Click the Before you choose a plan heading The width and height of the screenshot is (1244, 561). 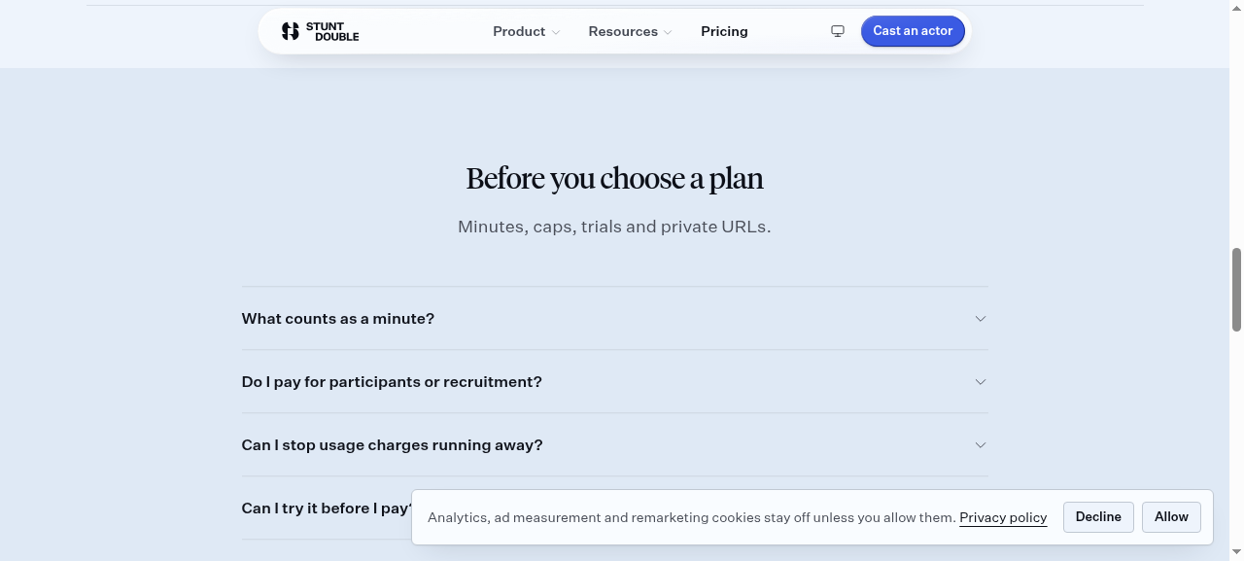614,179
